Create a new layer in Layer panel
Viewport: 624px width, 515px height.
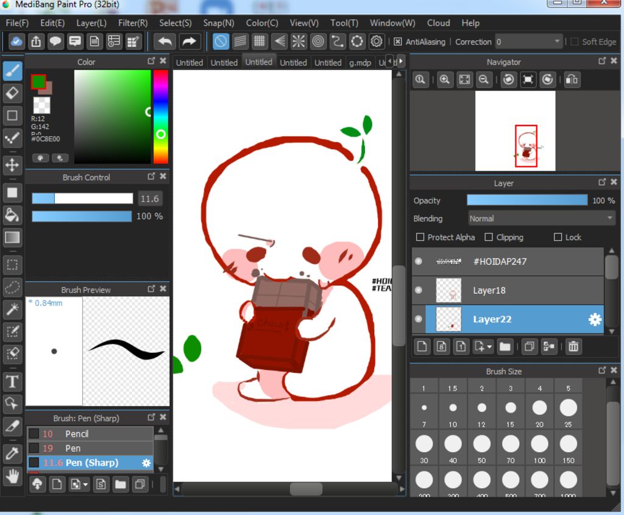tap(422, 346)
